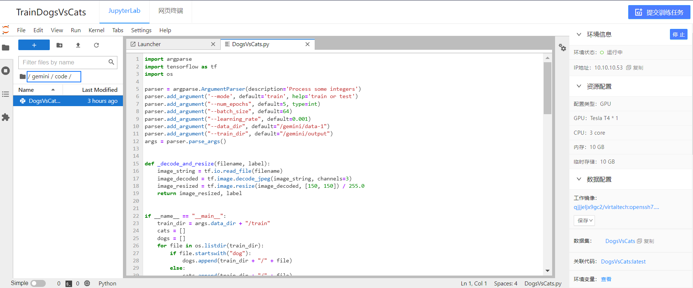693x288 pixels.
Task: Open the Edit menu
Action: 38,30
